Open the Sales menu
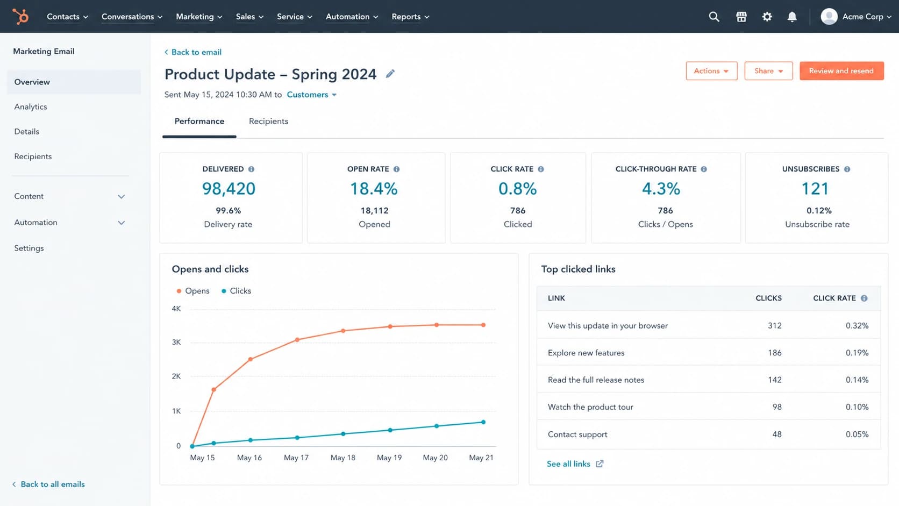899x506 pixels. click(x=249, y=17)
